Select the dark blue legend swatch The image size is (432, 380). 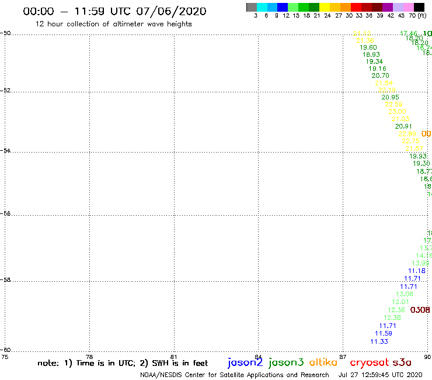point(283,7)
